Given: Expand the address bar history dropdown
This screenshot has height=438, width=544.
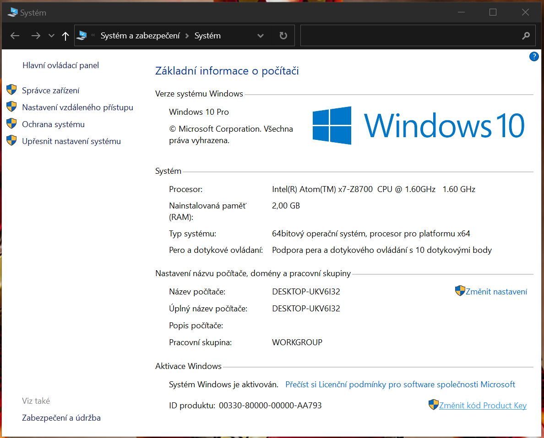Looking at the screenshot, I should coord(261,36).
